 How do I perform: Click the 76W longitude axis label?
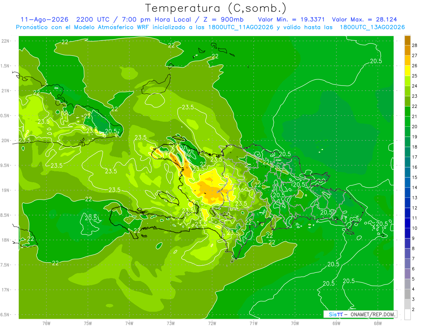46,323
